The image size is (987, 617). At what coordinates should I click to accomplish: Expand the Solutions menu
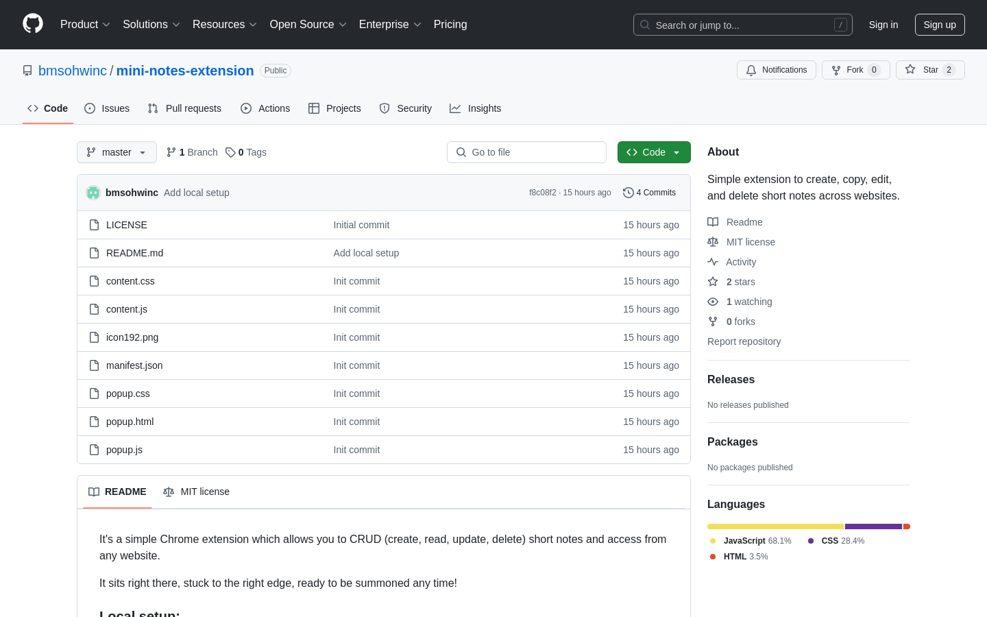(151, 25)
